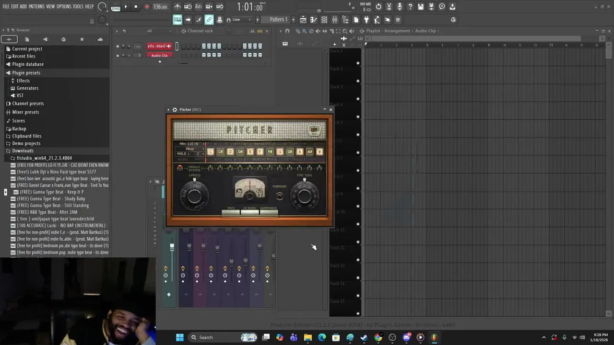Open the HELP menu
Image resolution: width=614 pixels, height=345 pixels.
click(90, 7)
